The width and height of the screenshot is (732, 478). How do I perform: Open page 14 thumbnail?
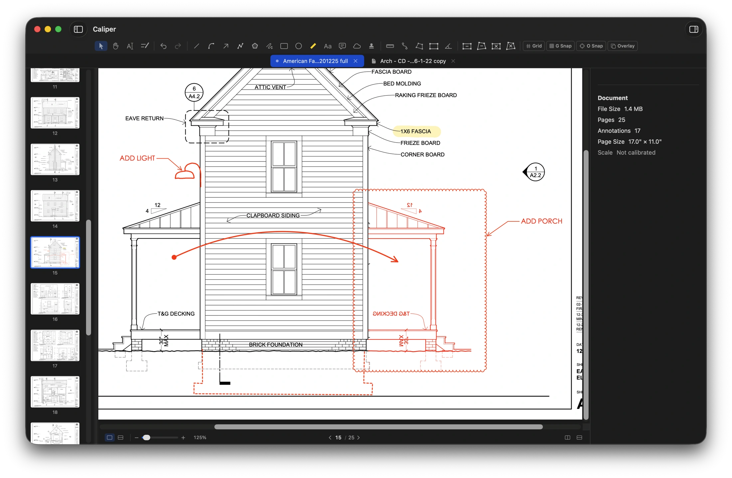pos(55,206)
